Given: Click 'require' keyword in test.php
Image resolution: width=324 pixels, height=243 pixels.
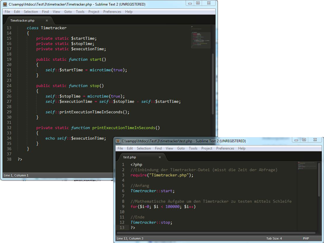Looking at the screenshot, I should click(139, 175).
